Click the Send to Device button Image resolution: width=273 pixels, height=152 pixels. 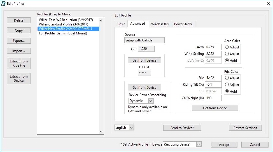click(x=182, y=128)
